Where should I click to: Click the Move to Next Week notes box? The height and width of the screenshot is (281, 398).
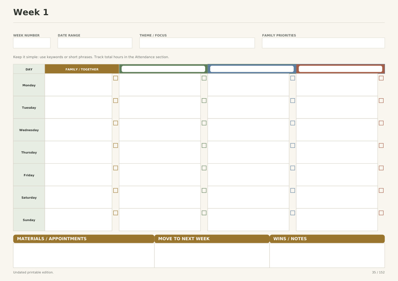[212, 255]
